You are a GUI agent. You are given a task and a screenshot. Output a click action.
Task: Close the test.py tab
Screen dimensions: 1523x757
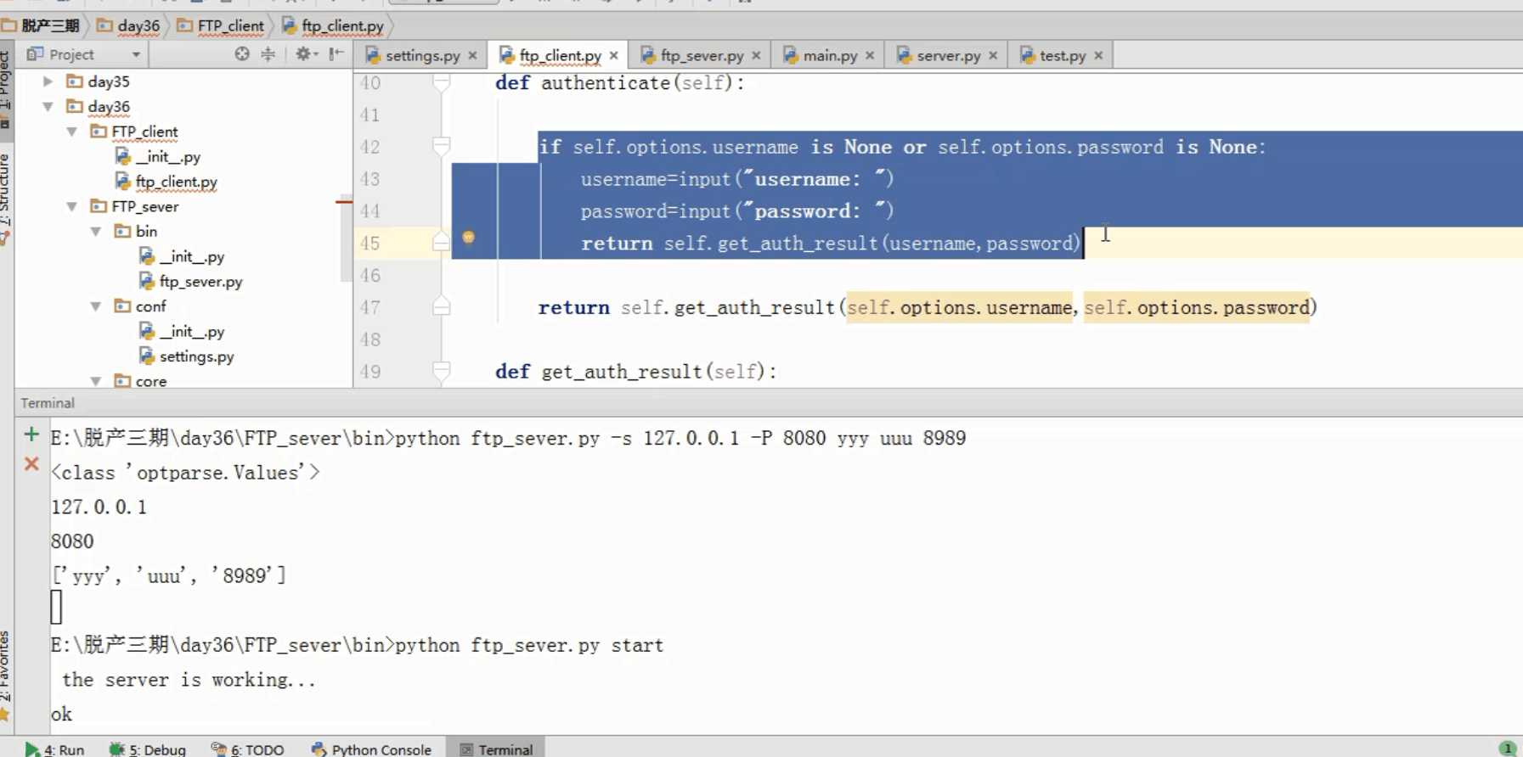(1098, 55)
